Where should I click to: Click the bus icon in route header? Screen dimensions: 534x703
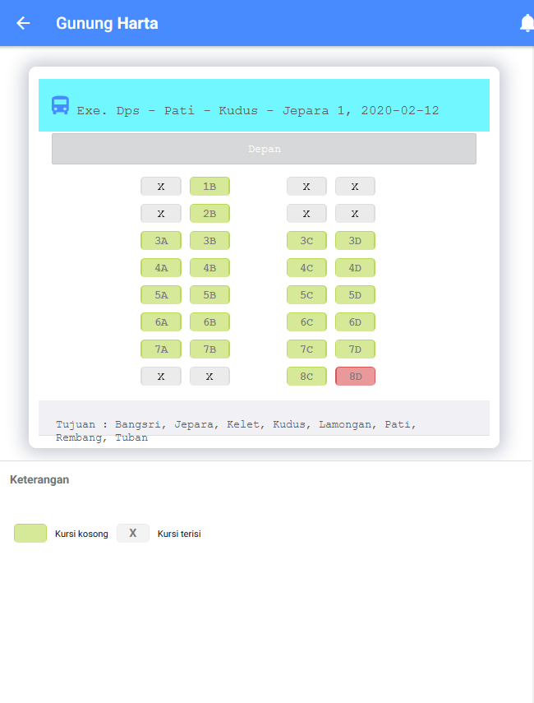pos(60,105)
